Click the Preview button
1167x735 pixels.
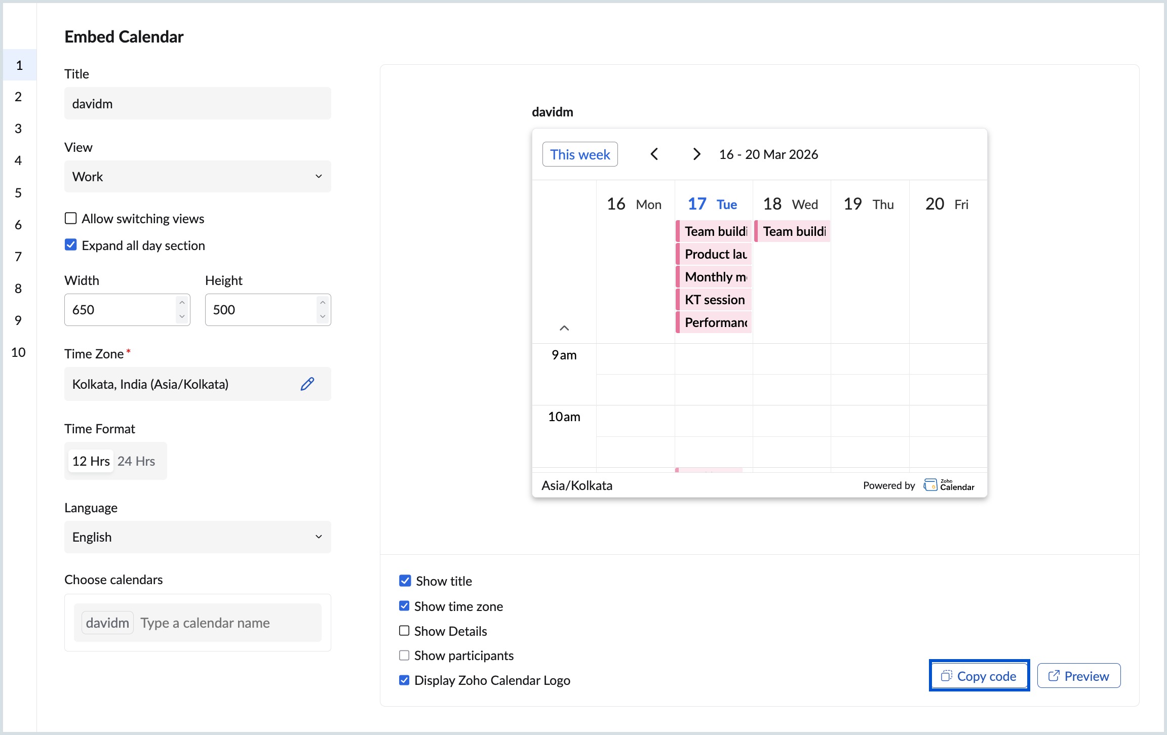point(1078,676)
